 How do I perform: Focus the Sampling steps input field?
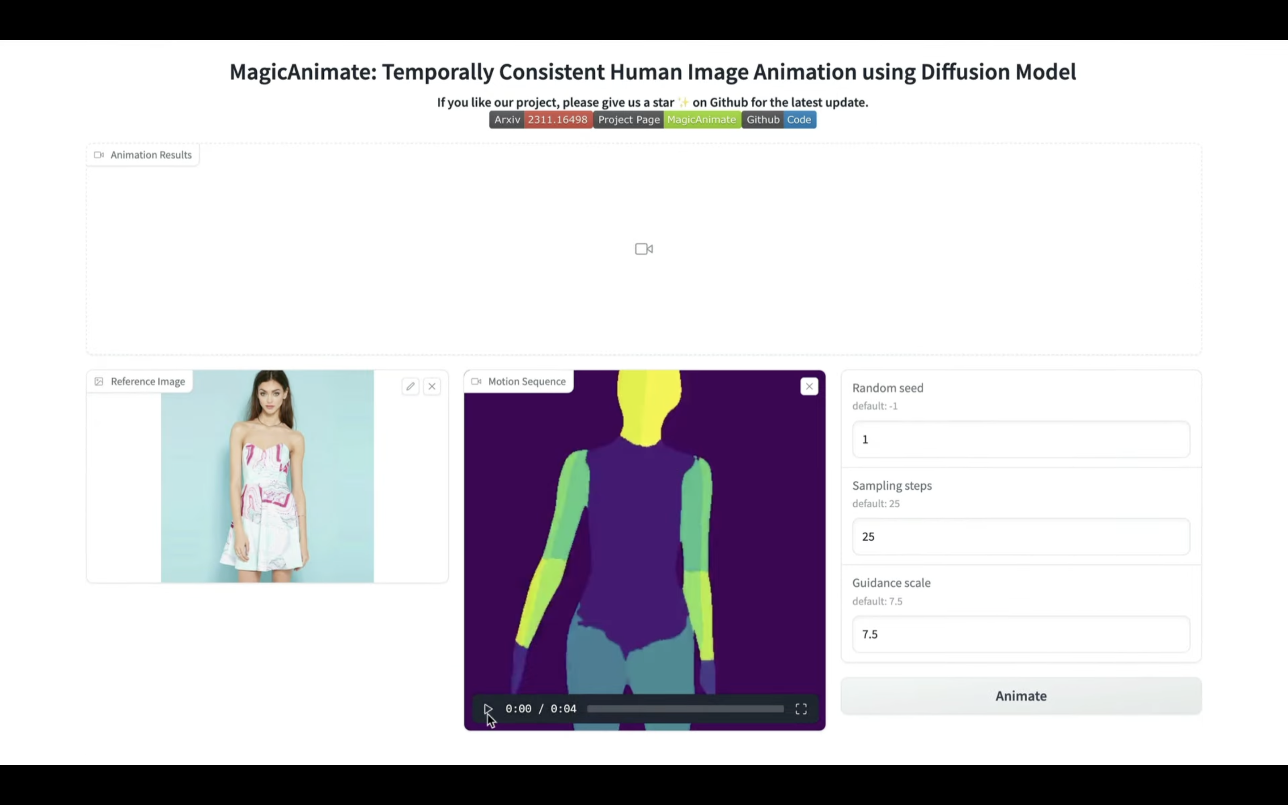tap(1021, 537)
